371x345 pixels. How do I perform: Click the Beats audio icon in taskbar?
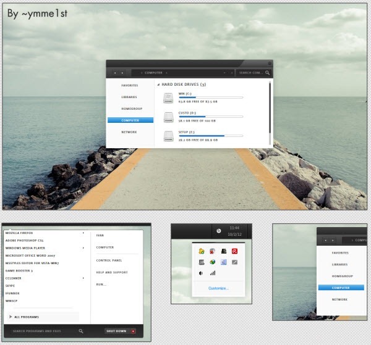click(218, 231)
